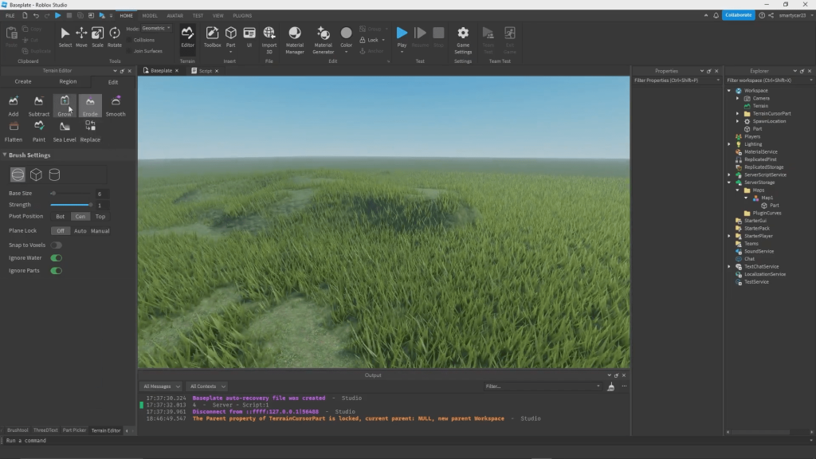Select the Erode terrain tool
Screen dimensions: 816x459
point(90,106)
